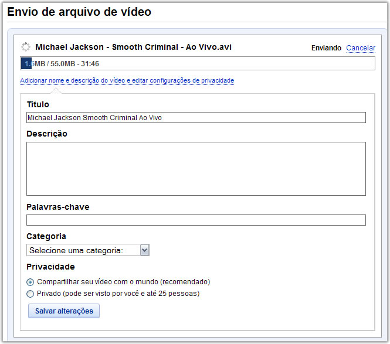
Task: Choose the Privado radio button
Action: [30, 294]
